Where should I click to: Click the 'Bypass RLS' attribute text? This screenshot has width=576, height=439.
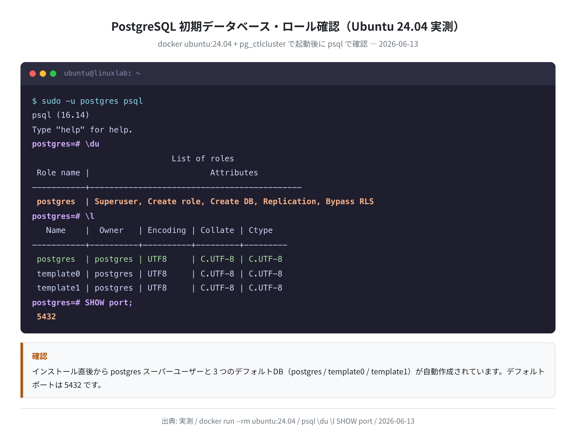pyautogui.click(x=350, y=202)
